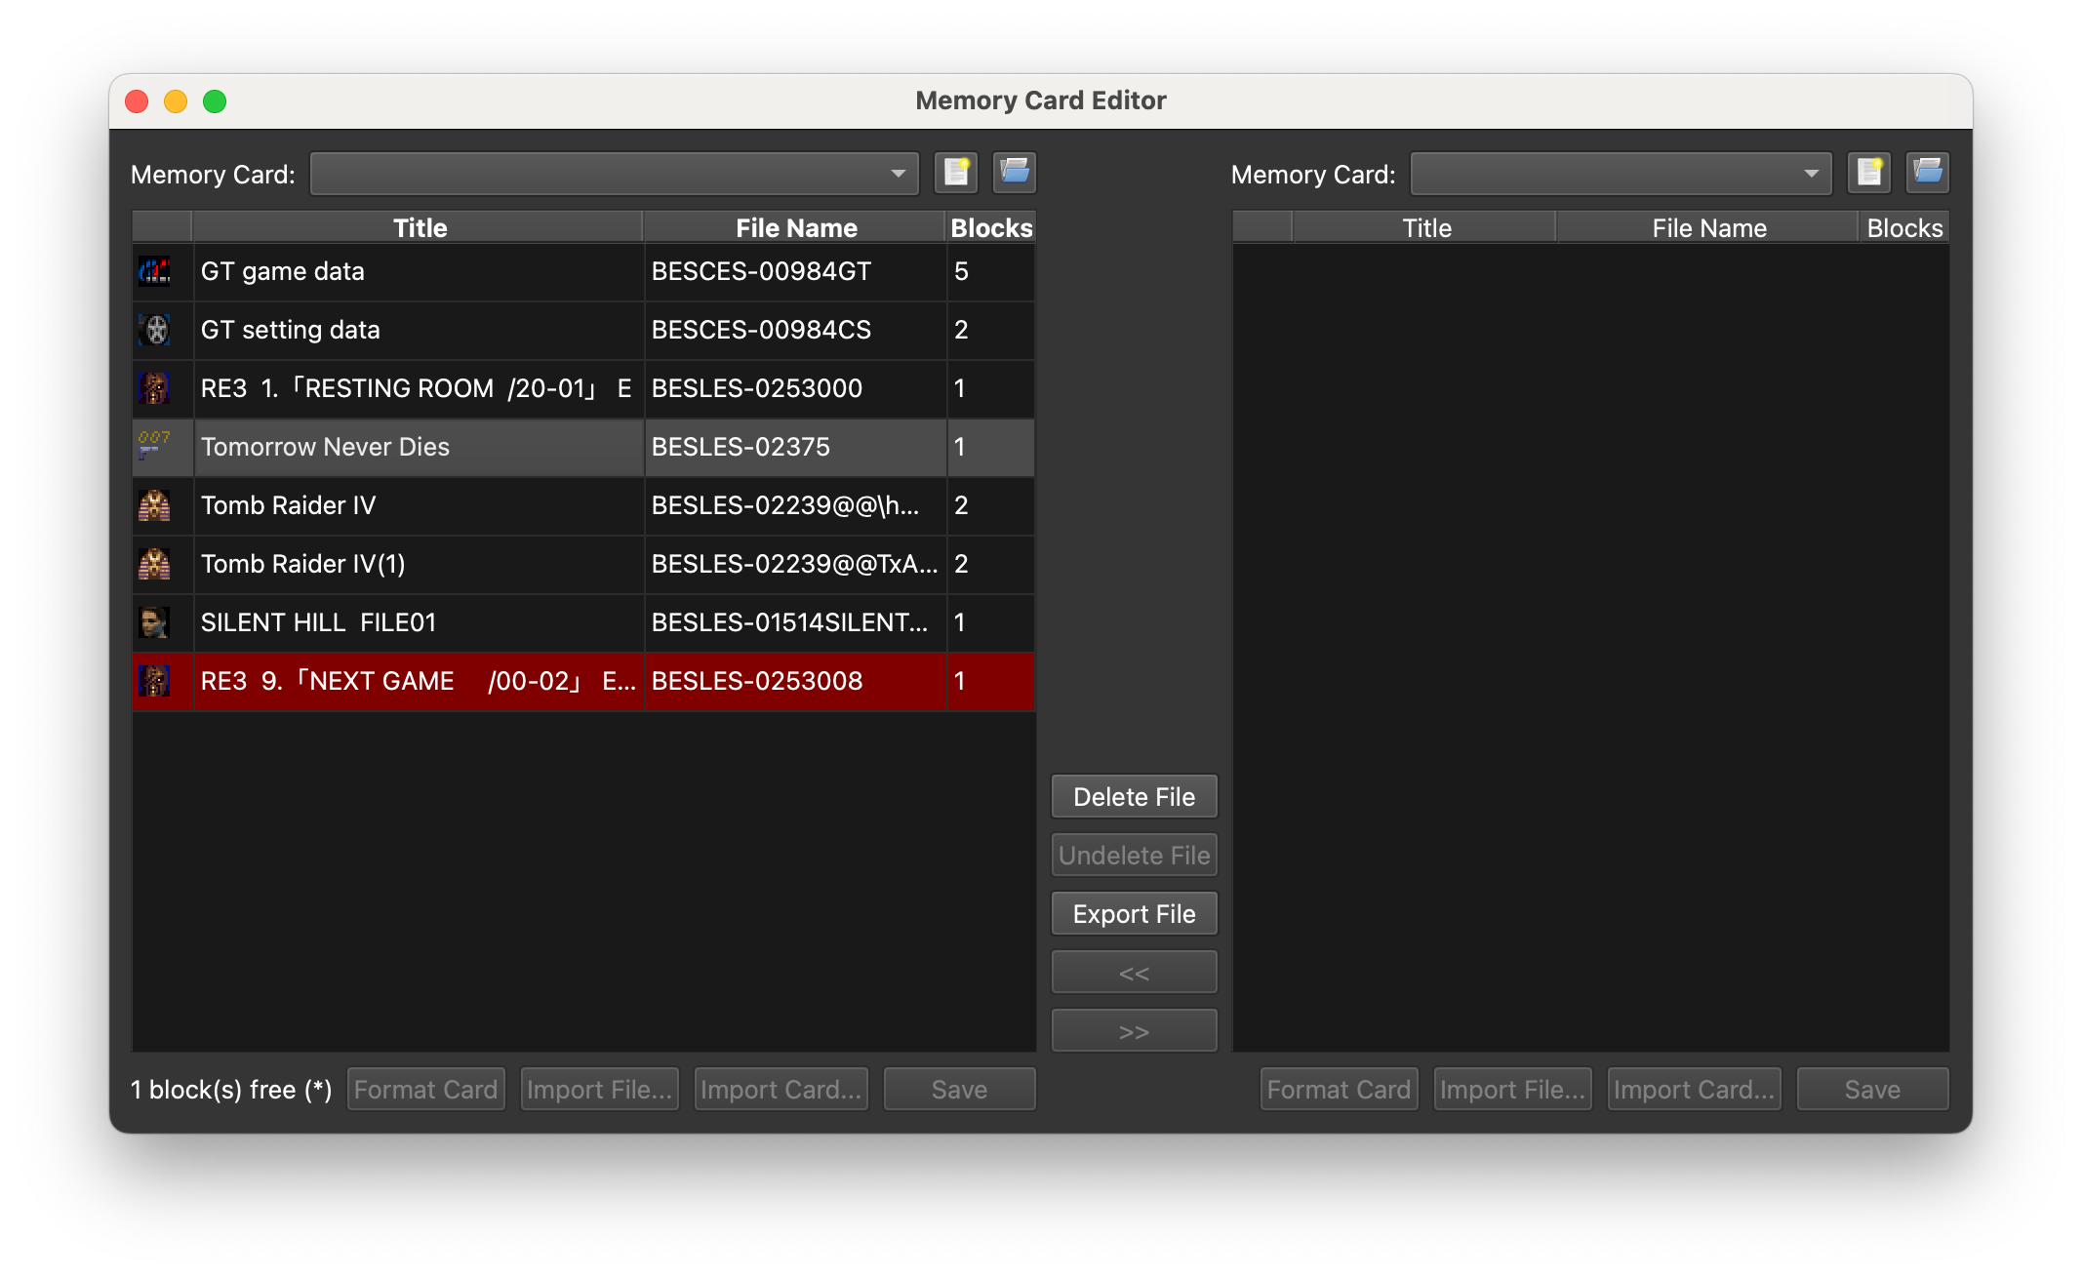
Task: Click the right Import Card... button
Action: coord(1695,1090)
